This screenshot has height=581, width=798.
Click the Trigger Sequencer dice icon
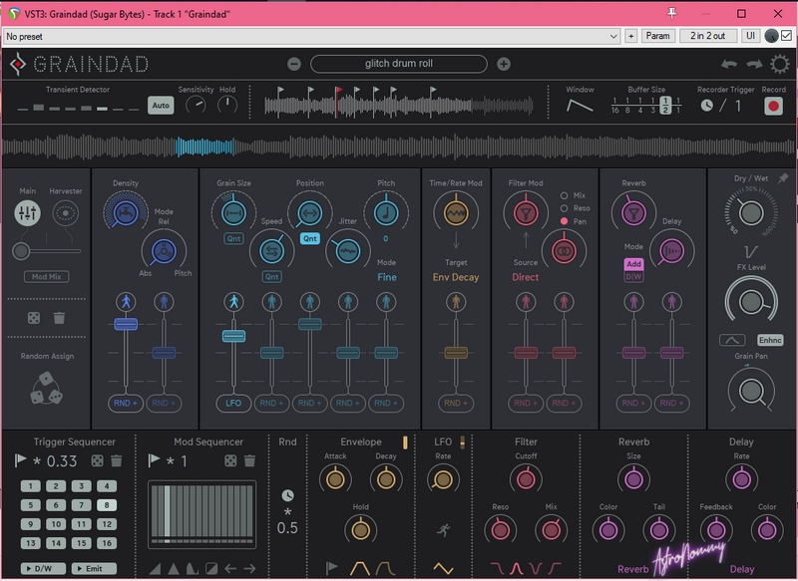click(x=97, y=461)
